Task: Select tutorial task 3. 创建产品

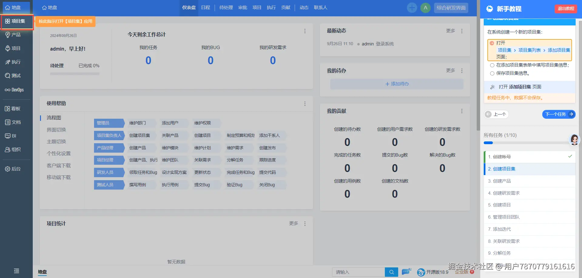Action: point(530,181)
